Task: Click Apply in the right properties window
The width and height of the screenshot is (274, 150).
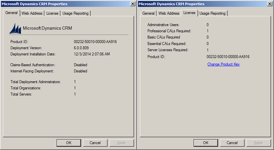Action: pyautogui.click(x=259, y=143)
